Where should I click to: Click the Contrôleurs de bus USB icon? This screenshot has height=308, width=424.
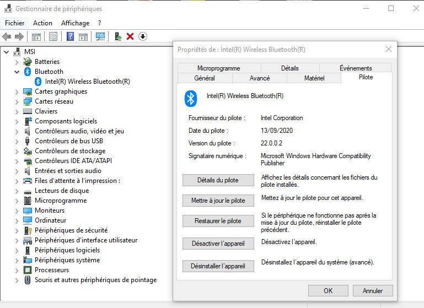[x=27, y=141]
